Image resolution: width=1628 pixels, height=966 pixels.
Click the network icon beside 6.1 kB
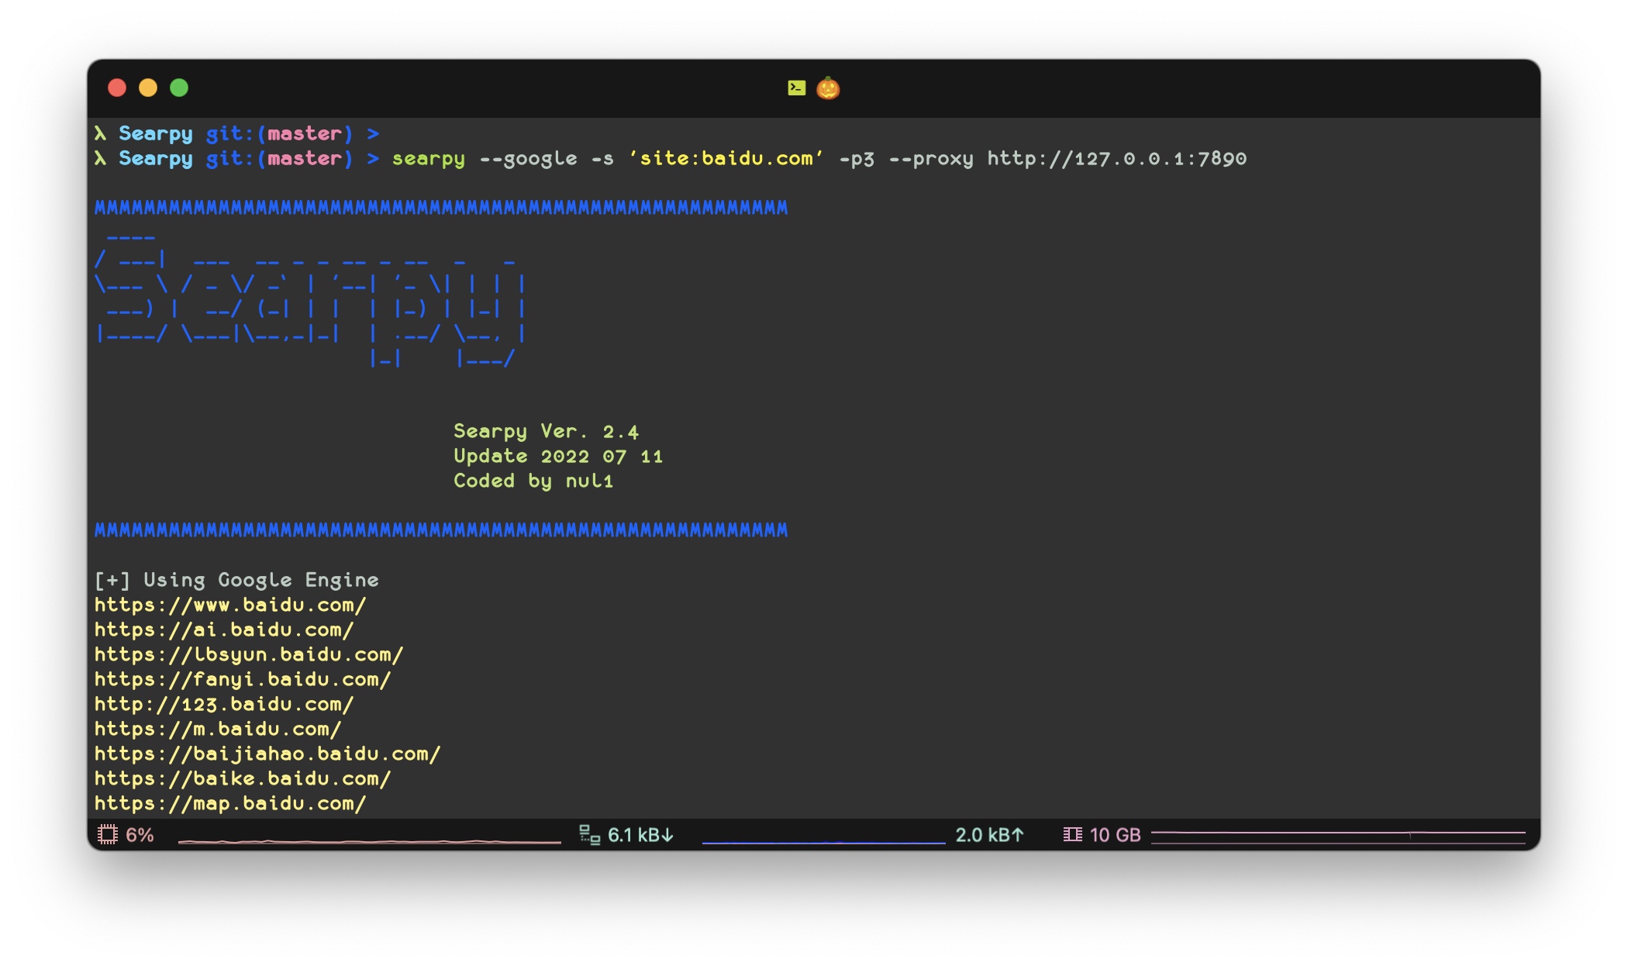click(x=589, y=835)
